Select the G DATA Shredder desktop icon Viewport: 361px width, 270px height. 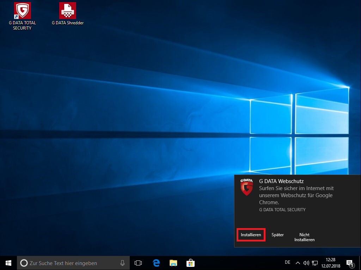68,14
